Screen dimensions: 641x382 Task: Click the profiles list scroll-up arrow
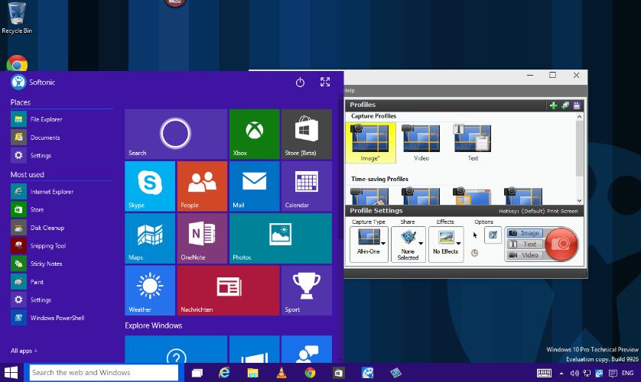pyautogui.click(x=579, y=117)
